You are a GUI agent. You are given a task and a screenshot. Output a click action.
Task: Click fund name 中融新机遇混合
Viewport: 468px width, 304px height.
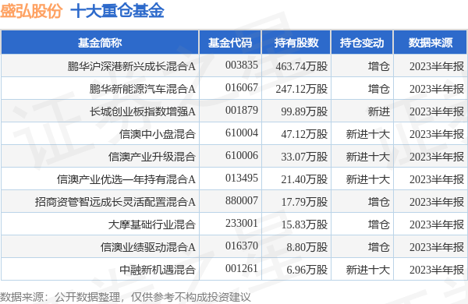(158, 270)
